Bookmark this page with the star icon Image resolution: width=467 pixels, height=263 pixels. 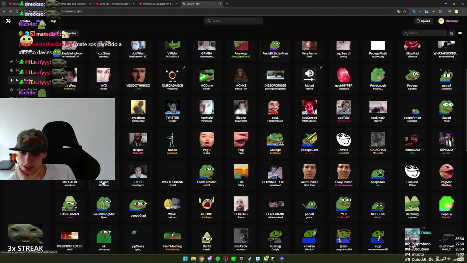tap(404, 11)
